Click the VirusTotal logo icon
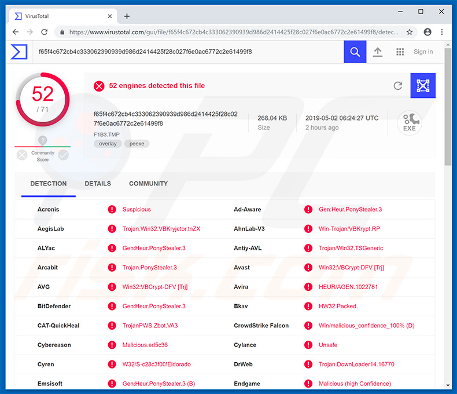Image resolution: width=457 pixels, height=394 pixels. click(19, 52)
